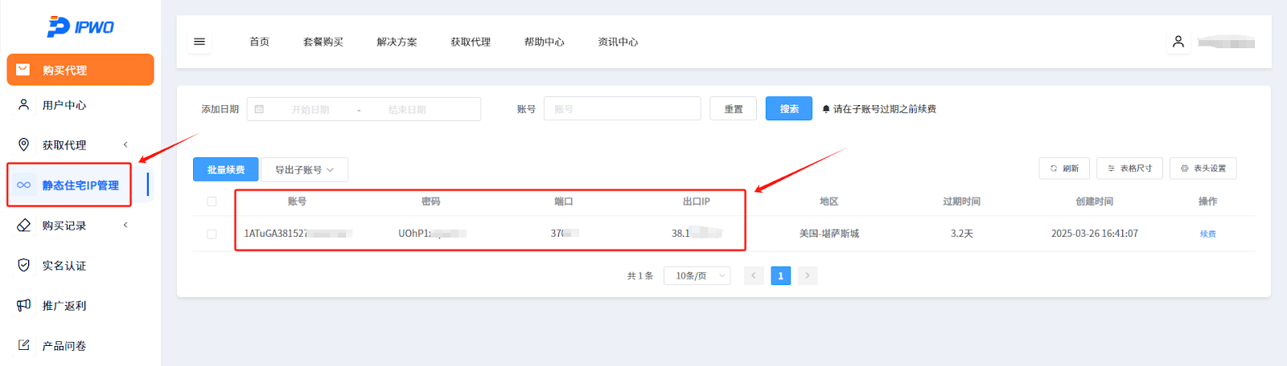Screen dimensions: 1287x366
Task: Open header settings (表头设置) gear
Action: coord(1203,169)
